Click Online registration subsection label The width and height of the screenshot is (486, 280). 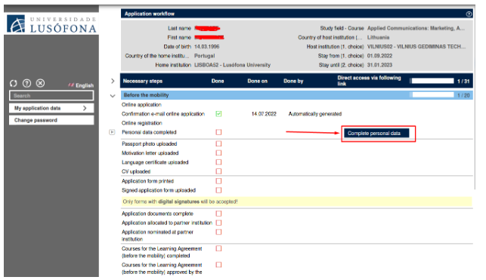(141, 123)
